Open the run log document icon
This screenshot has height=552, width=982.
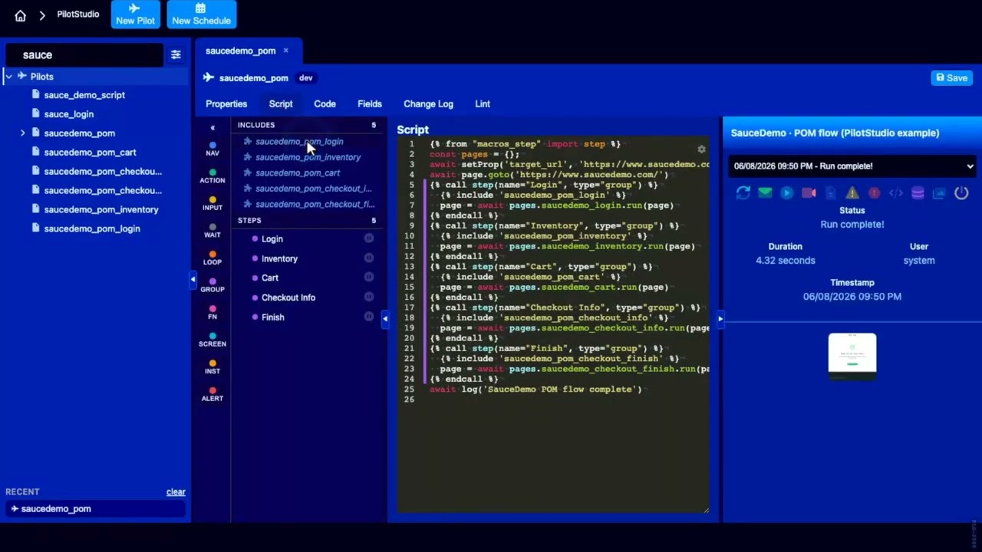pyautogui.click(x=830, y=193)
